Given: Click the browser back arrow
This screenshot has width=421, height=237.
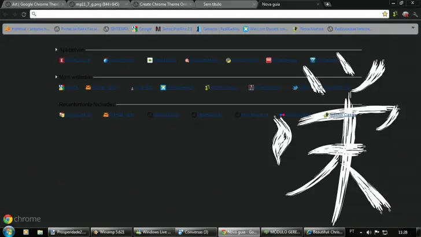Looking at the screenshot, I should (6, 14).
